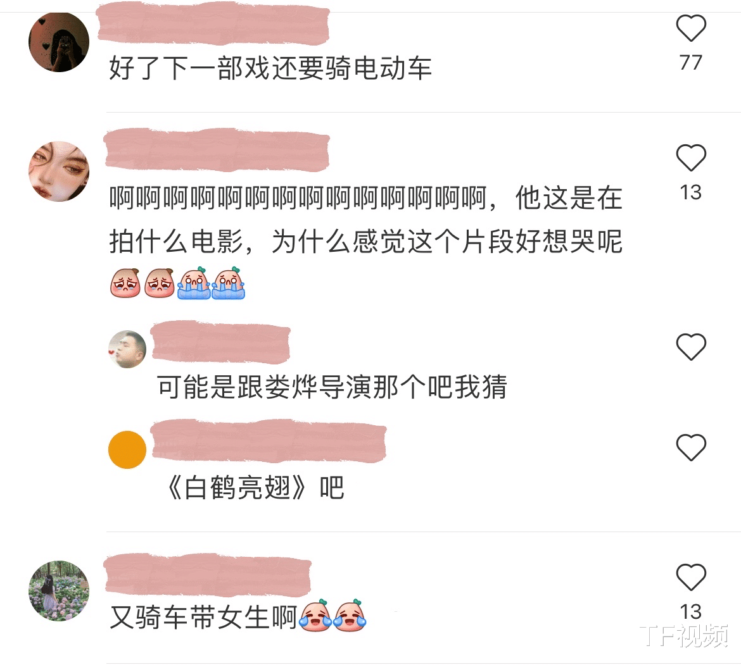Tap the comment 好了下一部戏还要骑电动车

point(270,68)
